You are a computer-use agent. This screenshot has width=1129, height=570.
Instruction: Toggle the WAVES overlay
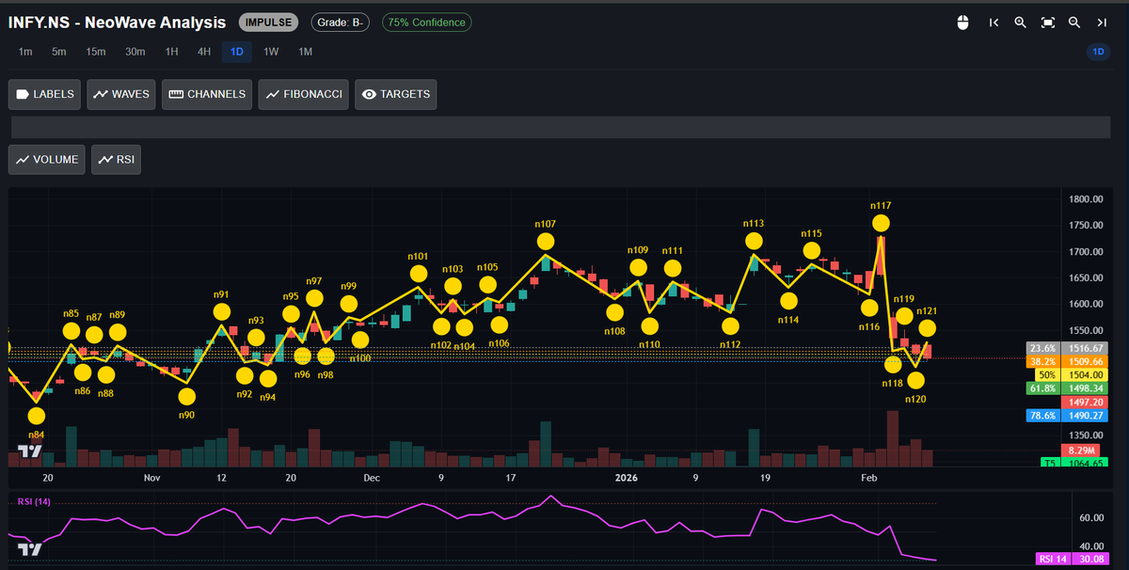(121, 94)
